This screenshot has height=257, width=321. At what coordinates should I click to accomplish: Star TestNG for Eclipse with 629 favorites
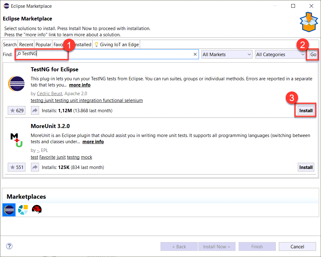[17, 111]
